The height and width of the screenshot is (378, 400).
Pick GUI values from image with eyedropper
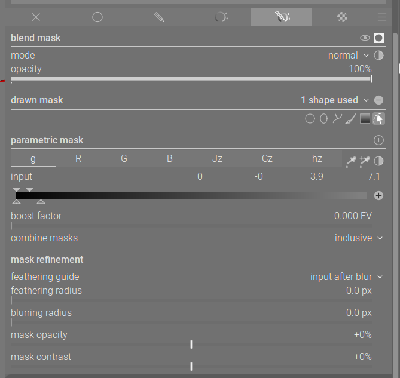[x=351, y=161]
